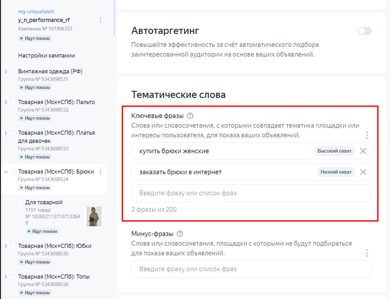Expand the Товарная (Мск+СПб): Юбки group

(6, 246)
